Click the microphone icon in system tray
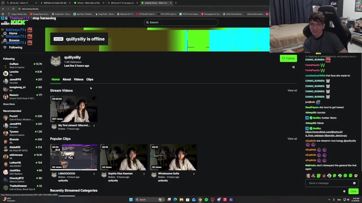The image size is (362, 203). [x=334, y=200]
